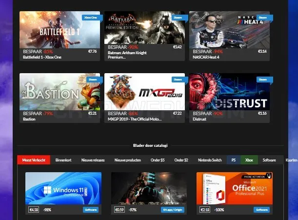298x220 pixels.
Task: Click the -100% discount on Office 2021
Action: [x=219, y=210]
